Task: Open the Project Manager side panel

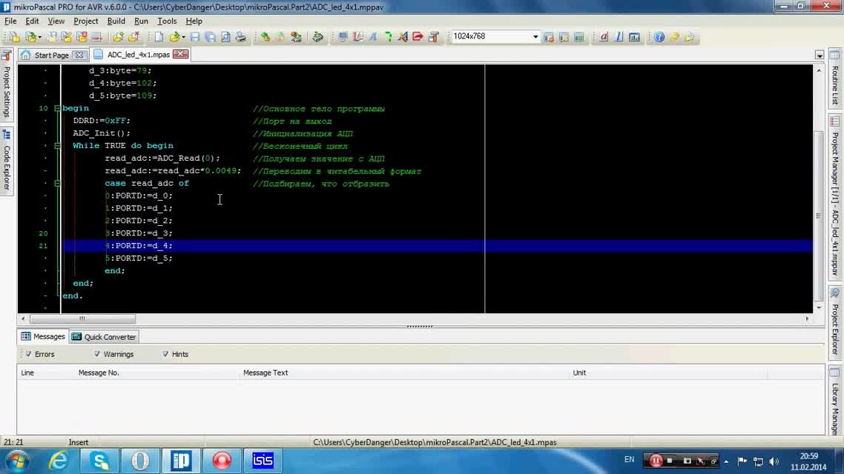Action: (835, 196)
